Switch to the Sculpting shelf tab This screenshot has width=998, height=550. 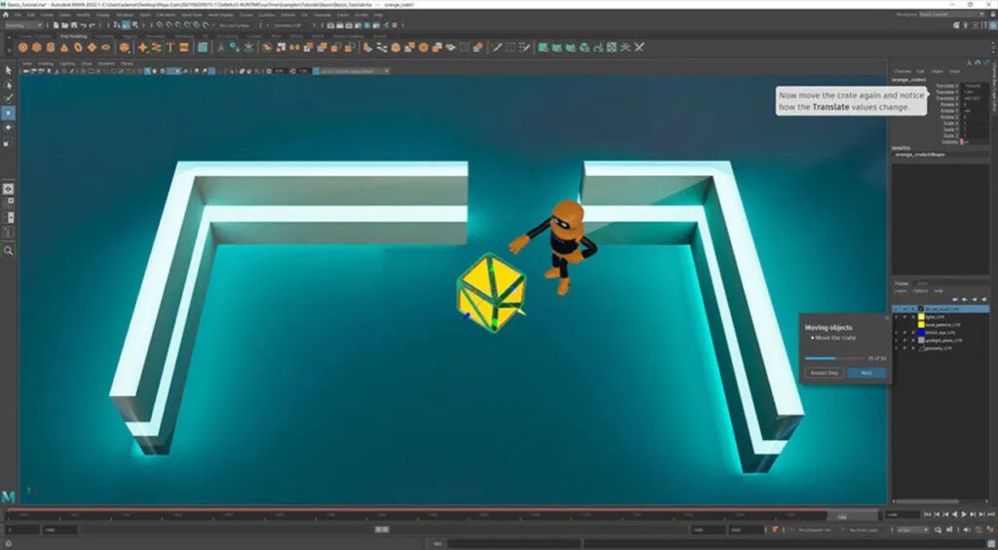click(x=105, y=36)
